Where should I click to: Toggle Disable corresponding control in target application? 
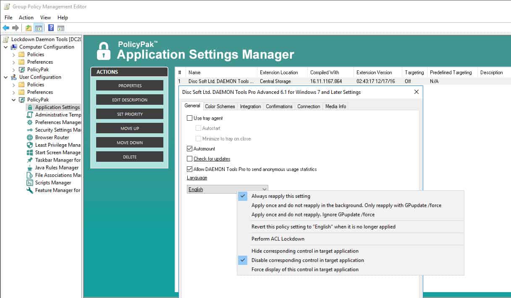point(351,260)
